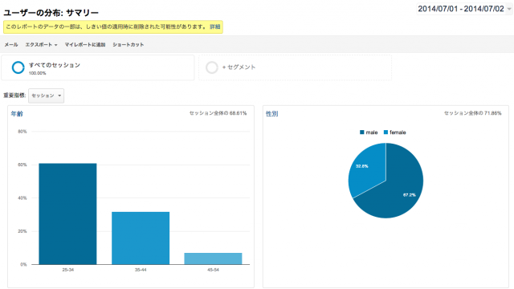This screenshot has height=289, width=514.
Task: Click the 25-34 axis label
Action: [x=67, y=270]
